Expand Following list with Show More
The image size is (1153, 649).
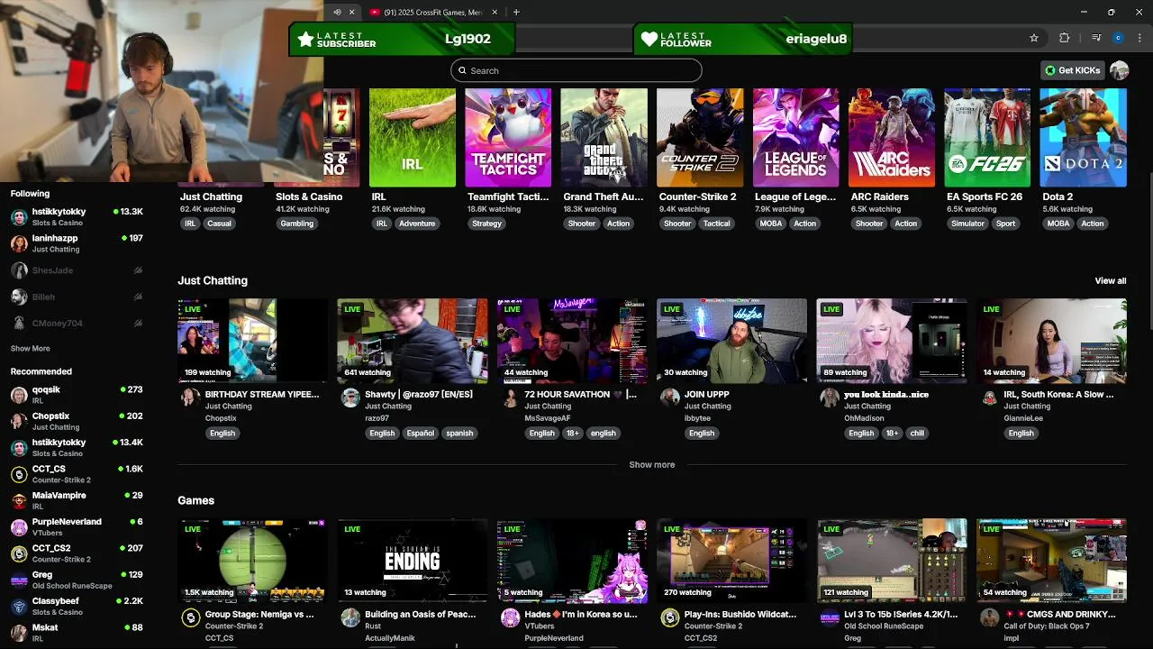[31, 348]
